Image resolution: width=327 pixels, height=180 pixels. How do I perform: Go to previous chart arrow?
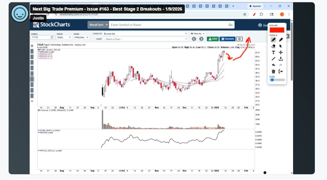tap(194, 39)
